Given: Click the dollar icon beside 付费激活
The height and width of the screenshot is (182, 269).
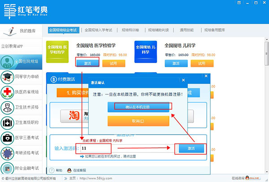Looking at the screenshot, I should [x=54, y=79].
